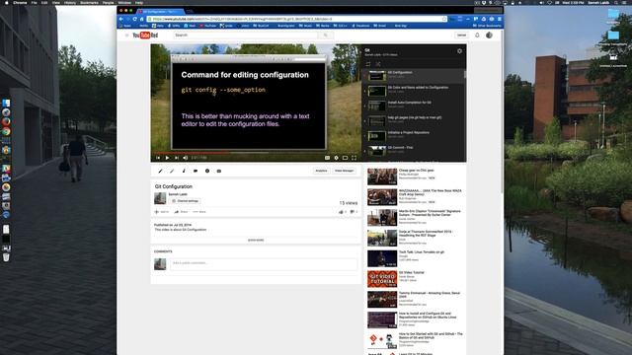Viewport: 632px width, 355px height.
Task: Reload the page in Chrome
Action: [x=134, y=19]
